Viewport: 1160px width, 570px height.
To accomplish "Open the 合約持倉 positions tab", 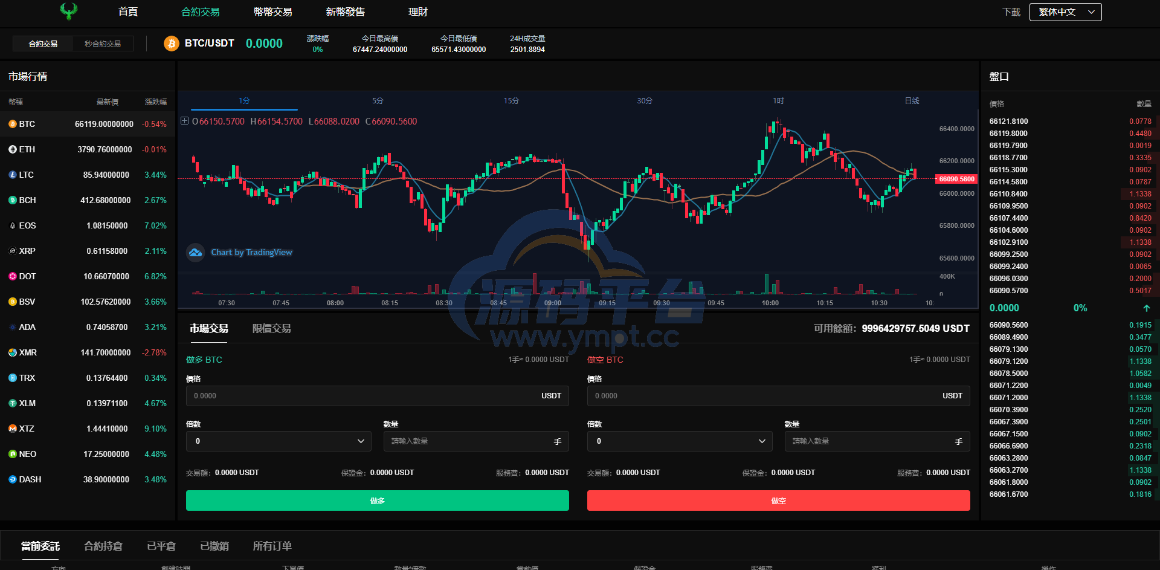I will coord(103,546).
